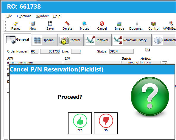Open the File menu

(9, 16)
